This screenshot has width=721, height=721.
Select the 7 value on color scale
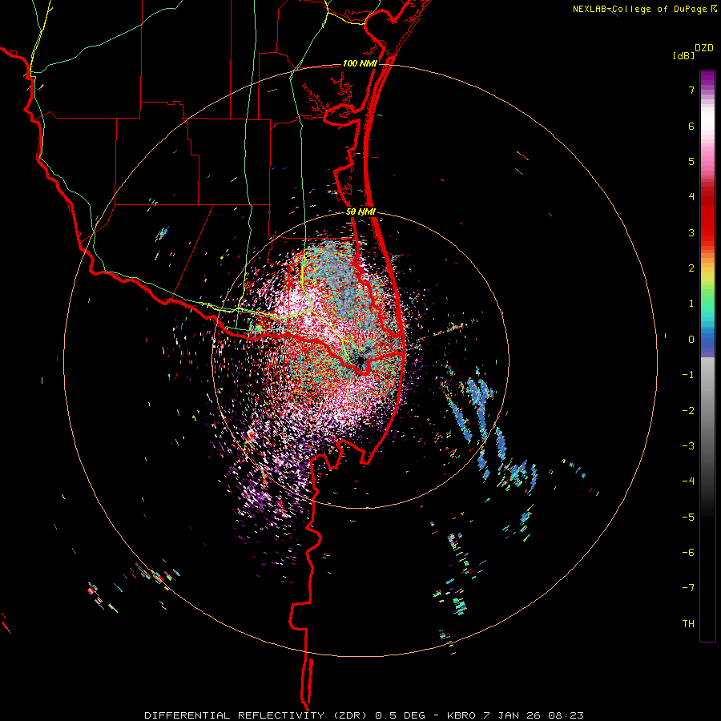691,90
